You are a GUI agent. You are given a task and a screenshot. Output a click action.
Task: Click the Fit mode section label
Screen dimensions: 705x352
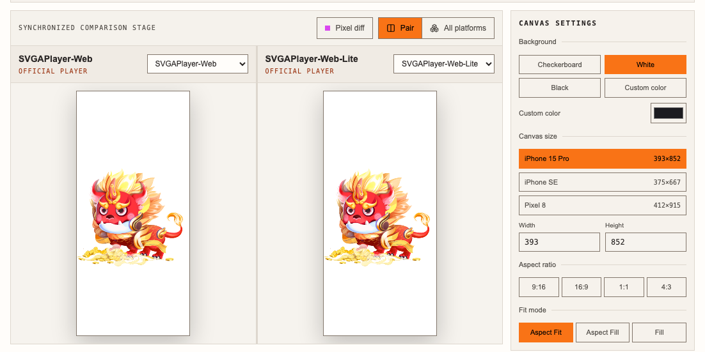(x=532, y=310)
